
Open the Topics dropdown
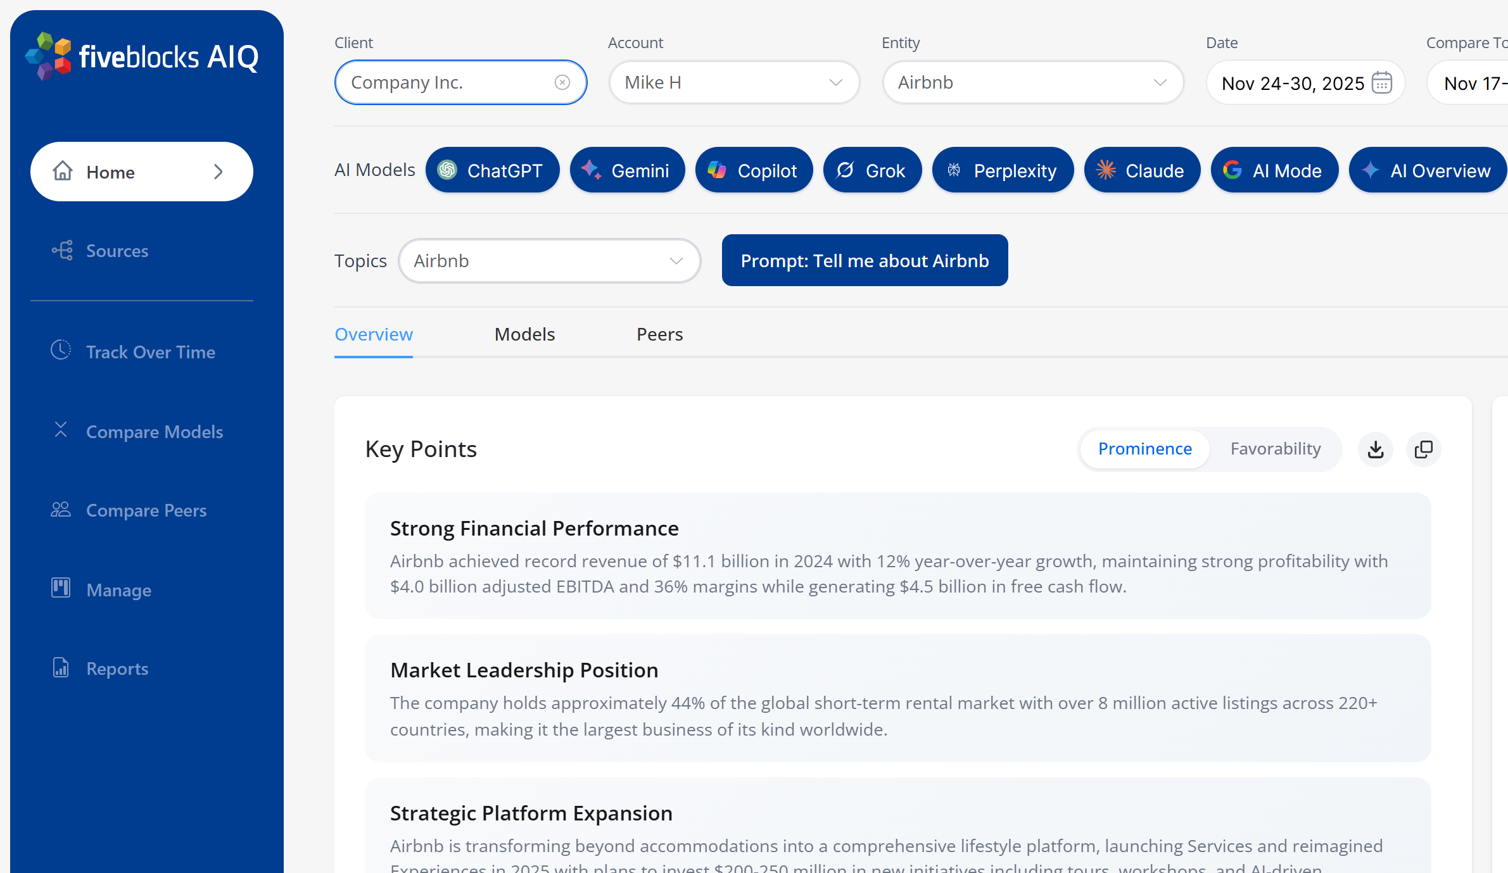coord(548,261)
